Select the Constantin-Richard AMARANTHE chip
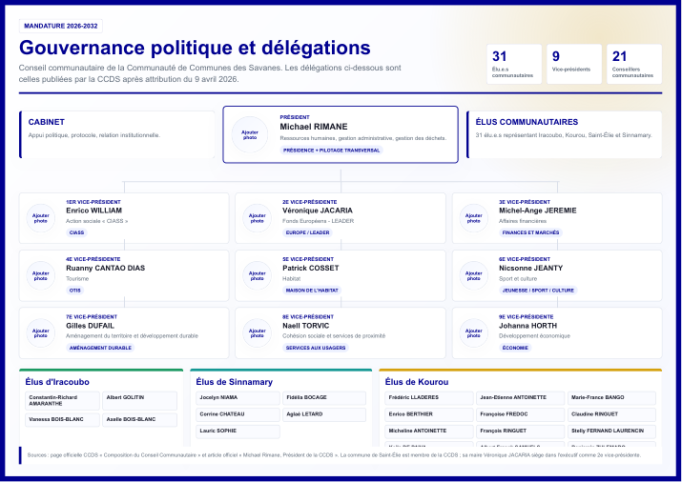 pos(62,401)
